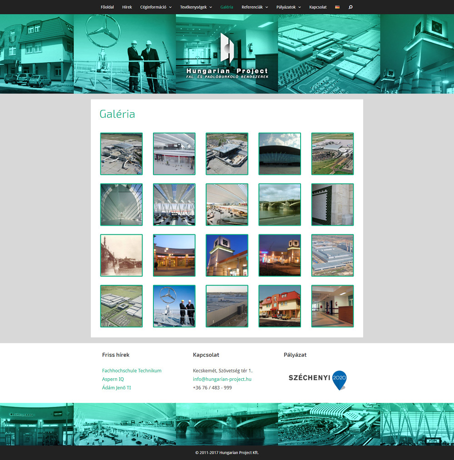Click the Aspern IQ news link
Image resolution: width=454 pixels, height=460 pixels.
tap(113, 379)
